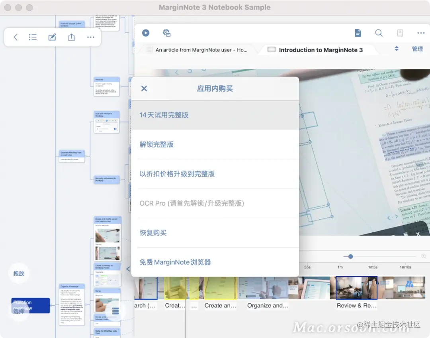430x338 pixels.
Task: Select 免费 MarginNote 浏览器 option
Action: (x=215, y=262)
